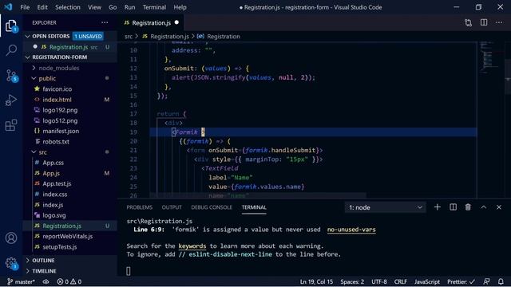511x287 pixels.
Task: Select the Terminal panel tab
Action: (x=254, y=207)
